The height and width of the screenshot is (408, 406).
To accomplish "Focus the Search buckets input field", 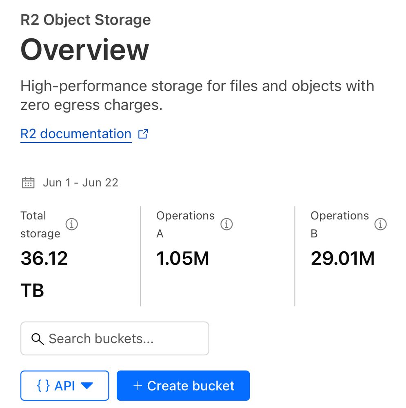I will (x=115, y=339).
